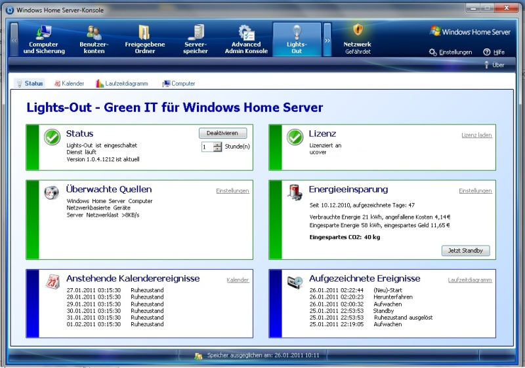
Task: Click the Windows Home Server logo
Action: click(x=470, y=31)
